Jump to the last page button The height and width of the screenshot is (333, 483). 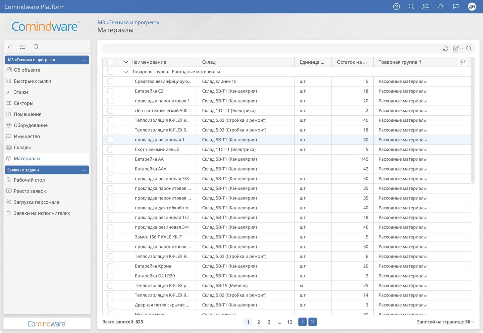[313, 322]
